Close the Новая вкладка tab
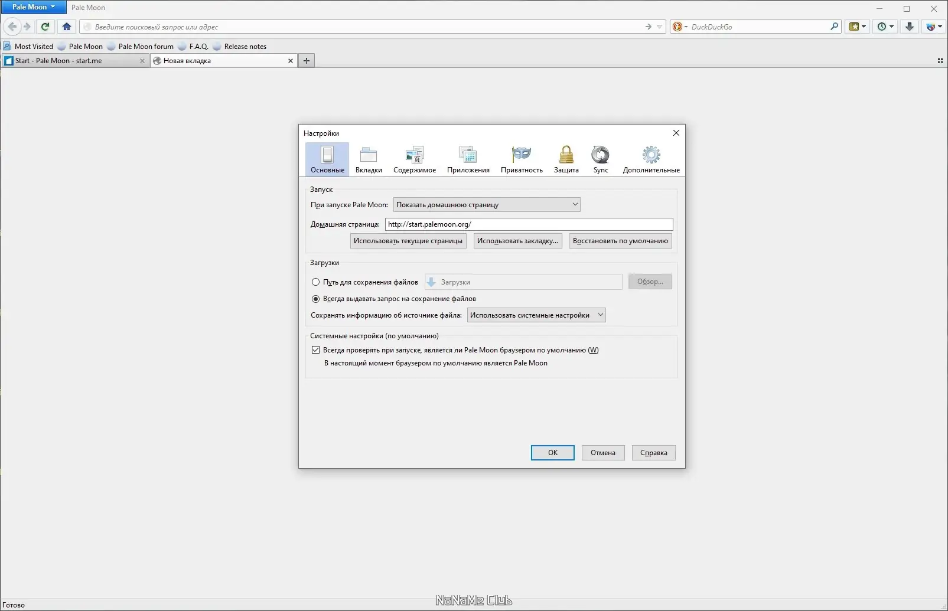This screenshot has height=611, width=948. (x=291, y=61)
